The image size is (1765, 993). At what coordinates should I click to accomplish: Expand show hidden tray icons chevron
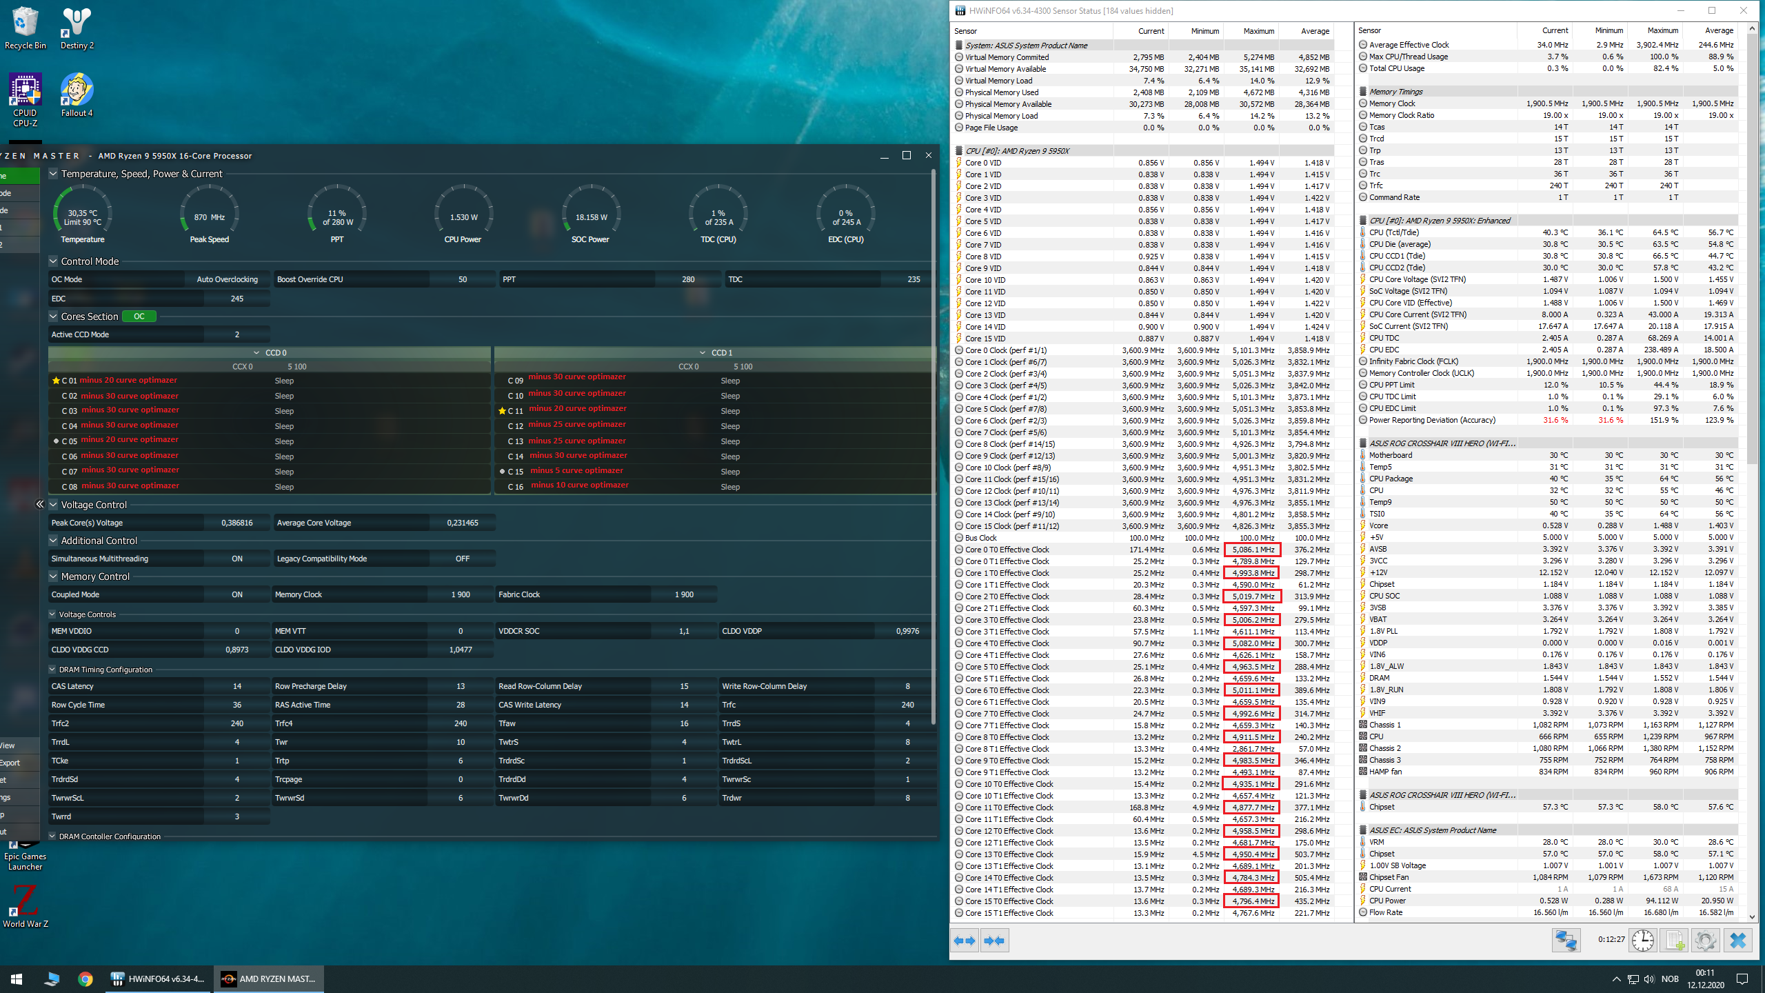click(x=1616, y=979)
